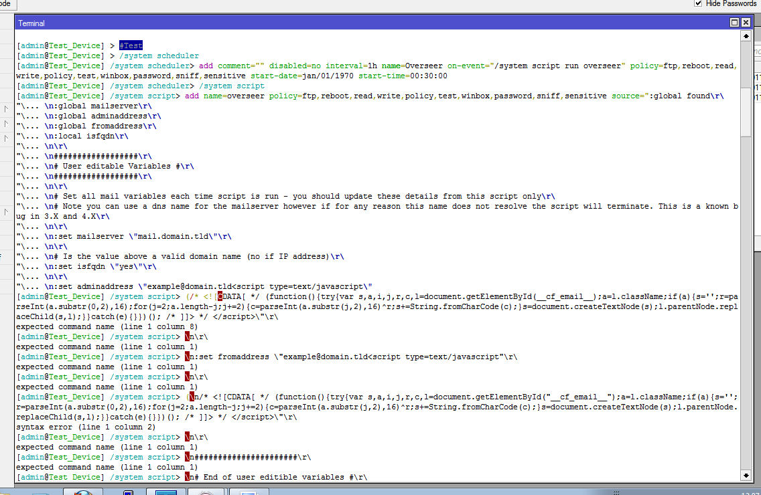
Task: Click the highlighted #Test text
Action: 131,45
